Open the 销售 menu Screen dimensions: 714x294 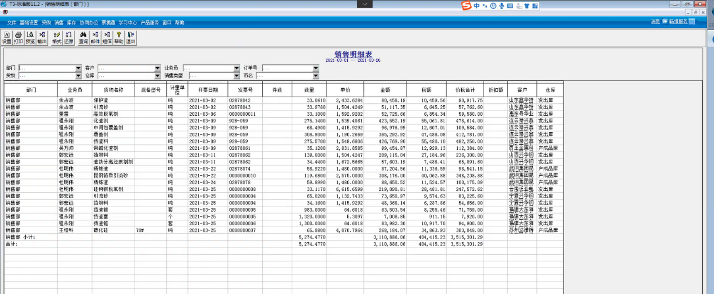click(x=59, y=23)
